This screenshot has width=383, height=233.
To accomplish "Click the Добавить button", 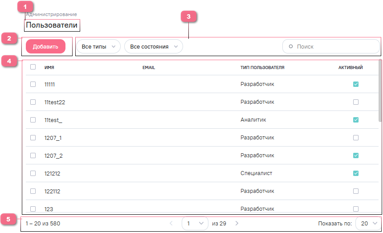I will click(x=45, y=47).
